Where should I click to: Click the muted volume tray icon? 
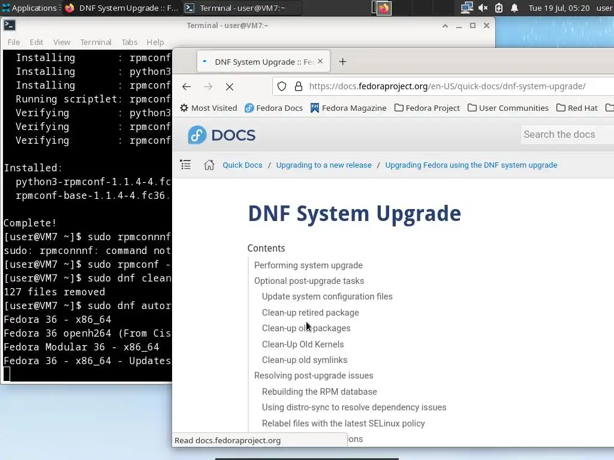pos(483,8)
